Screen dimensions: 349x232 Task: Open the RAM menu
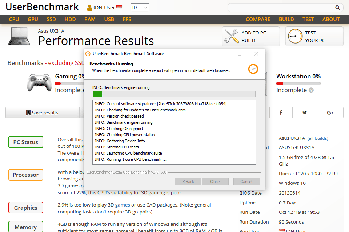point(90,19)
